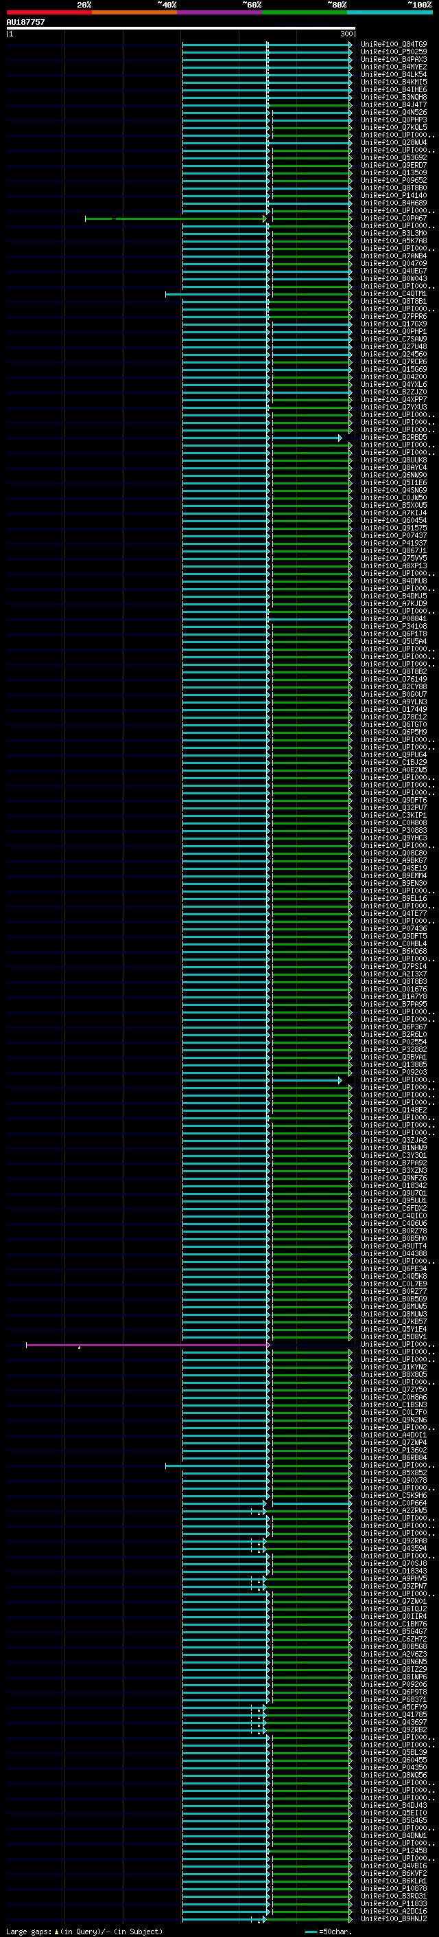Open entry UniRef100_P11833
Image resolution: width=439 pixels, height=1937 pixels.
pyautogui.click(x=394, y=1903)
